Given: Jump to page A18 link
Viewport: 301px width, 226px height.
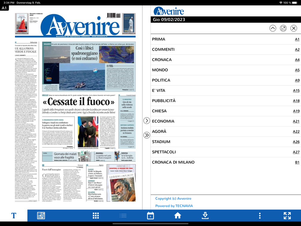Looking at the screenshot, I should tap(296, 101).
